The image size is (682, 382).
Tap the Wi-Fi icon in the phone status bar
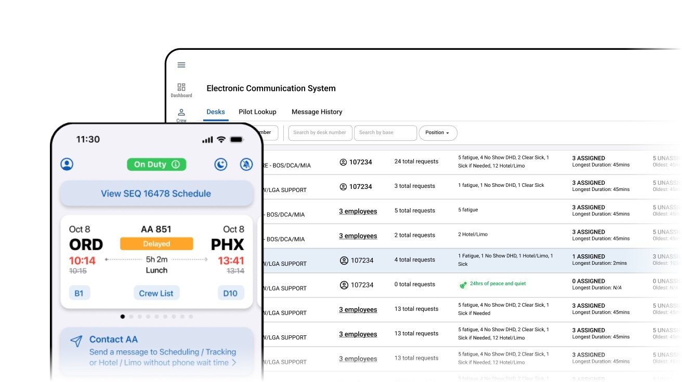(221, 140)
